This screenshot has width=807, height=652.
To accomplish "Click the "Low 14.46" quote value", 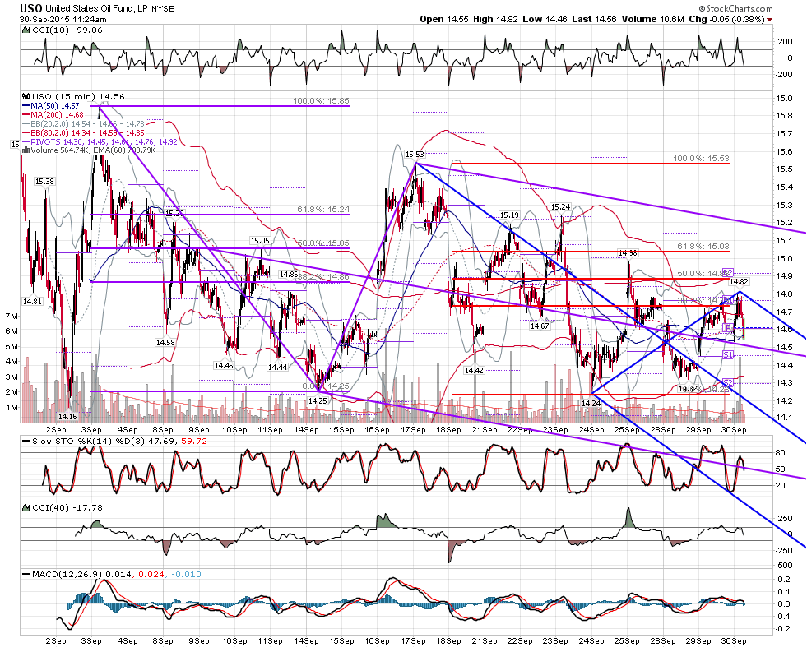I will [544, 19].
